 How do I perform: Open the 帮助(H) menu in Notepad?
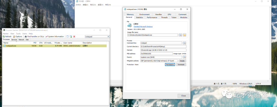pos(108,5)
